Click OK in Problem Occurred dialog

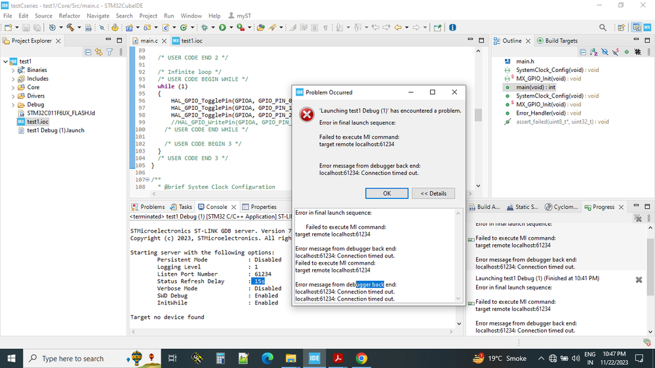(386, 193)
